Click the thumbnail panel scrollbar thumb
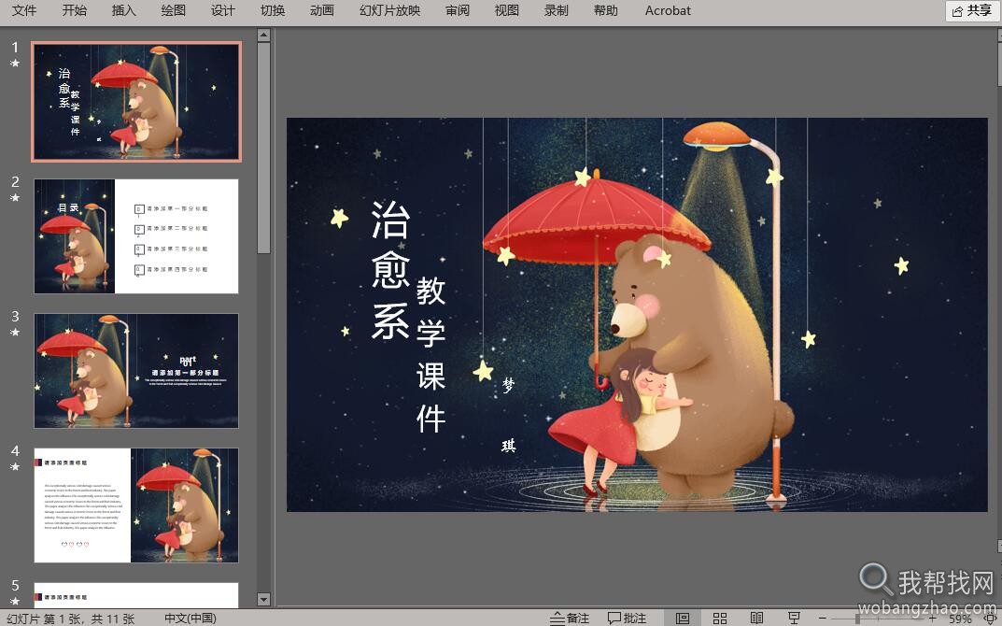 tap(263, 149)
